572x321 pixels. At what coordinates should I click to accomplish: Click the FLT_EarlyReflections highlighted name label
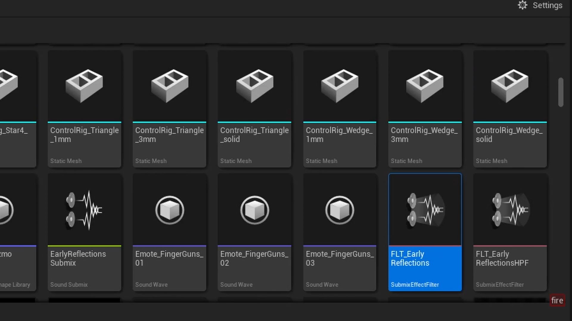(410, 258)
